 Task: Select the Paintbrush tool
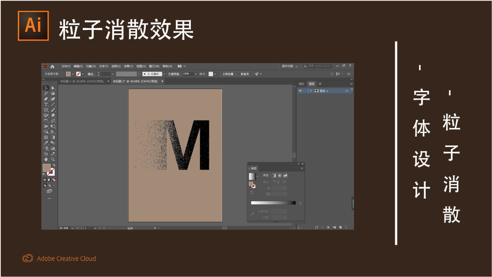pyautogui.click(x=53, y=110)
